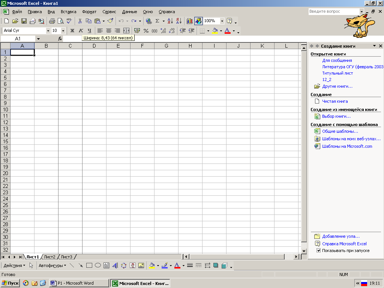Viewport: 384px width, 288px height.
Task: Expand the Автофигуры menu
Action: click(52, 265)
